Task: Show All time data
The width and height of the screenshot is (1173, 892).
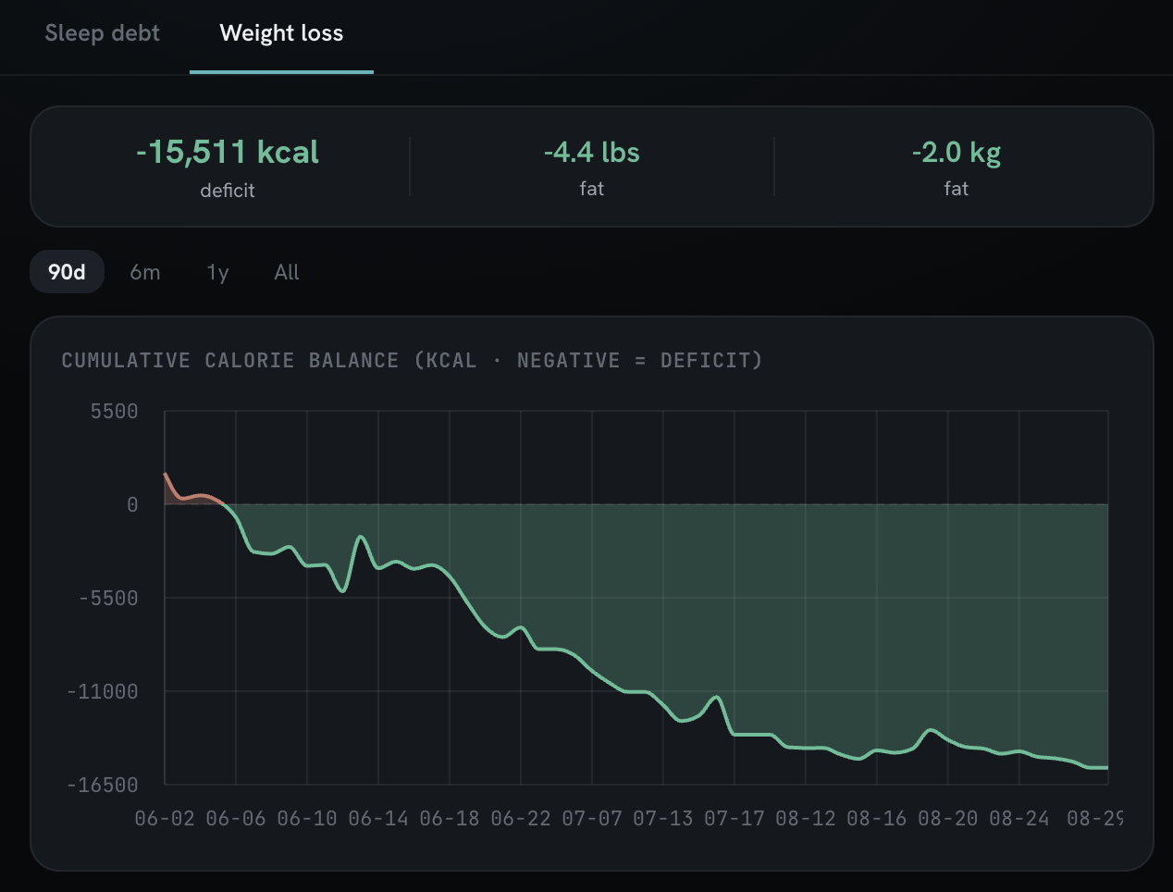Action: pos(287,272)
